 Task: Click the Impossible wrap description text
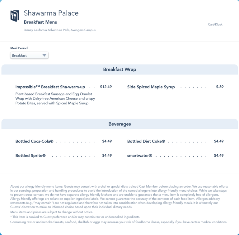tap(55, 98)
